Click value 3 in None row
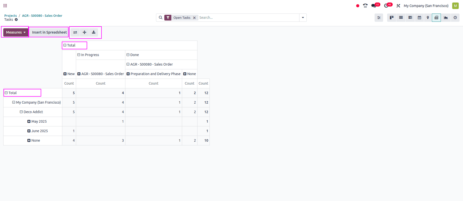Image resolution: width=463 pixels, height=201 pixels. point(100,140)
